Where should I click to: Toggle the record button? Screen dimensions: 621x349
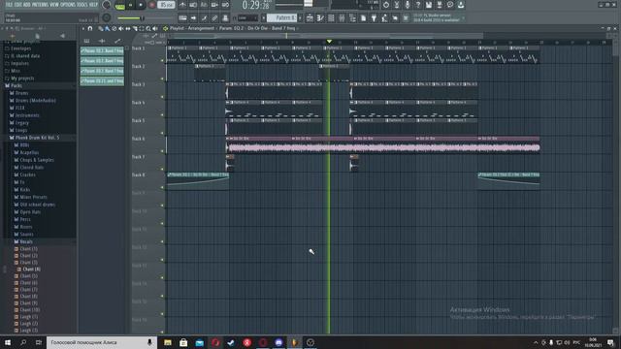[151, 5]
